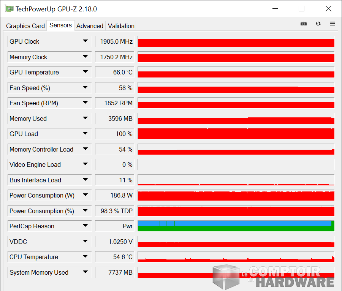Expand the GPU Temperature dropdown
Image resolution: width=342 pixels, height=291 pixels.
(85, 72)
